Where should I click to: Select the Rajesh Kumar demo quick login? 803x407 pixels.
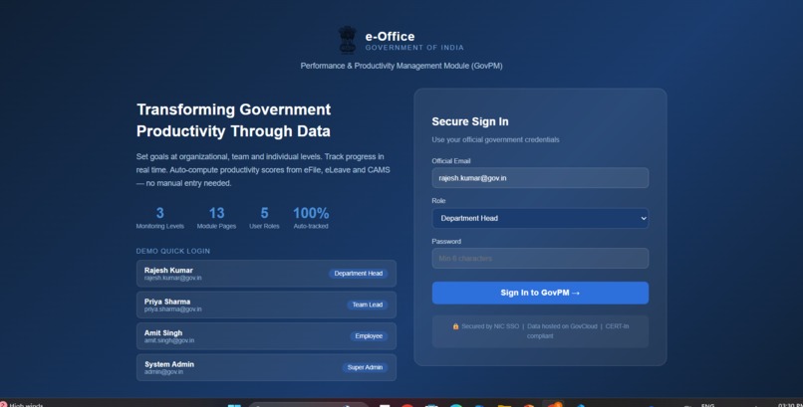[266, 274]
